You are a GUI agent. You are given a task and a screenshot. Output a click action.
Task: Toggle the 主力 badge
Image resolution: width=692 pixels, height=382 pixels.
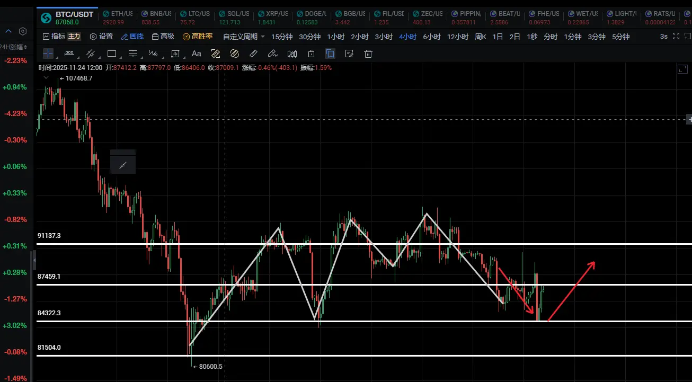pyautogui.click(x=74, y=37)
